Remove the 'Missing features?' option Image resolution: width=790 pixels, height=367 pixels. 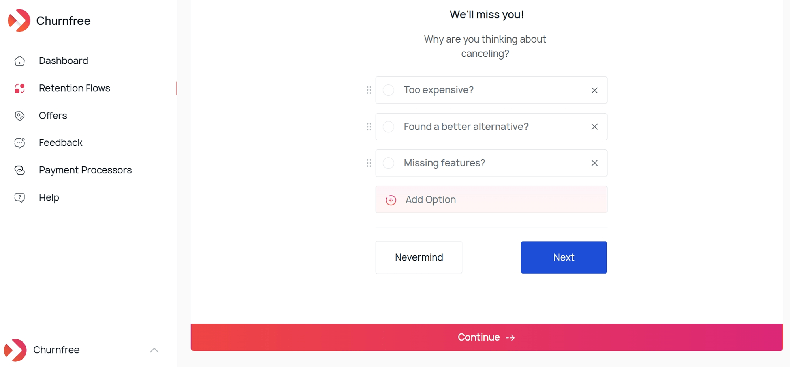pyautogui.click(x=594, y=163)
